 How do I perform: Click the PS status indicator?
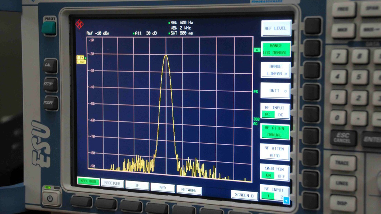256,92
